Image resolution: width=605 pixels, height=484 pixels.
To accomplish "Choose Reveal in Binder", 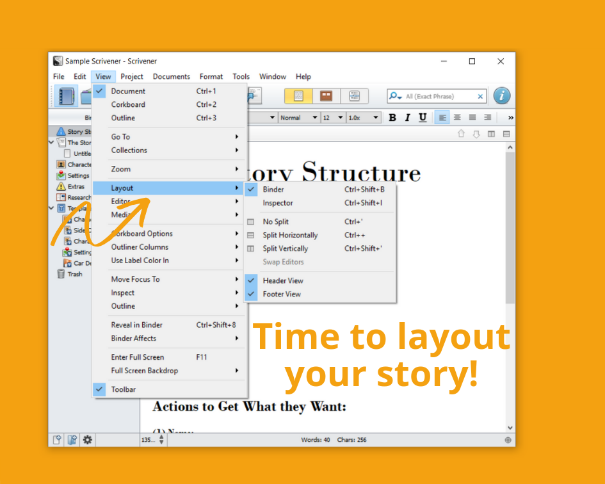I will click(x=170, y=325).
